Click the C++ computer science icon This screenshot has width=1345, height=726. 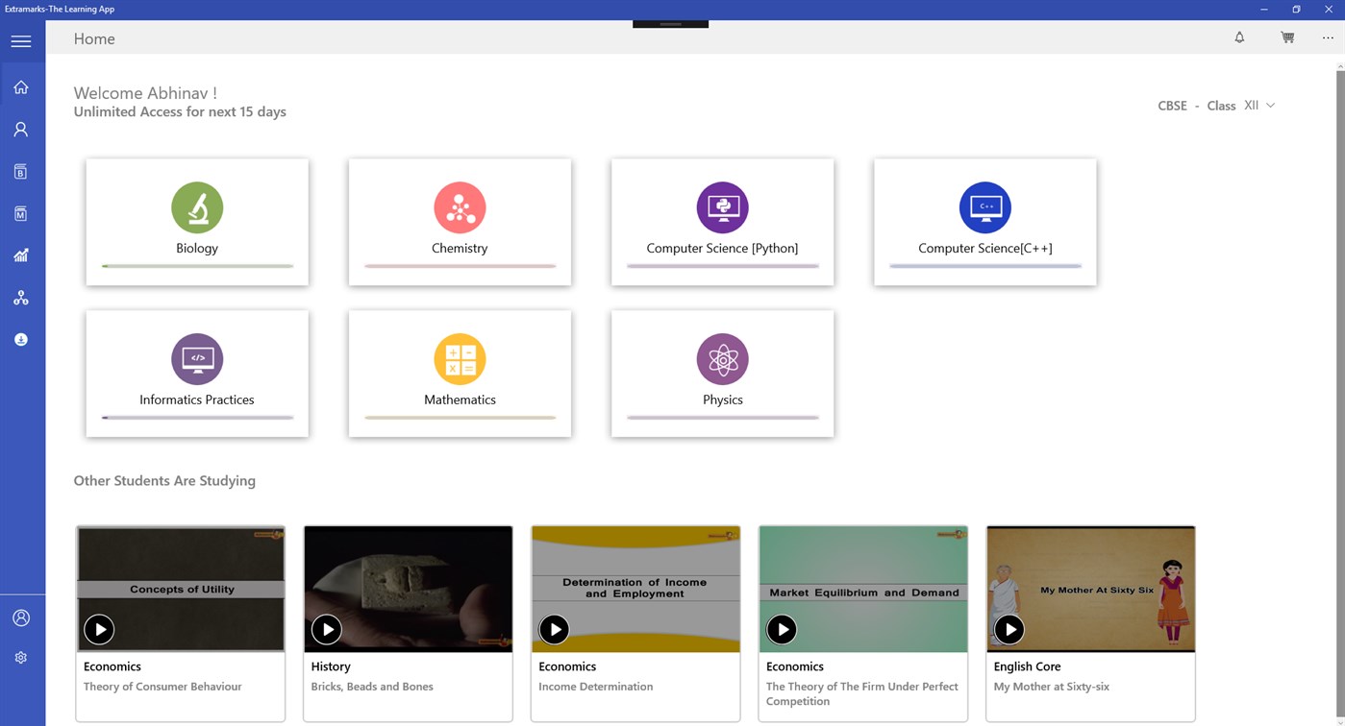tap(984, 207)
